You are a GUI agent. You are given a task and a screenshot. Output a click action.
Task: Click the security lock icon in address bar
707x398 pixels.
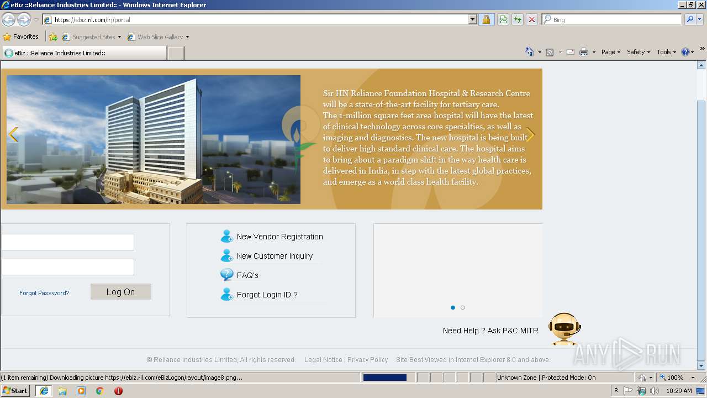pyautogui.click(x=486, y=19)
